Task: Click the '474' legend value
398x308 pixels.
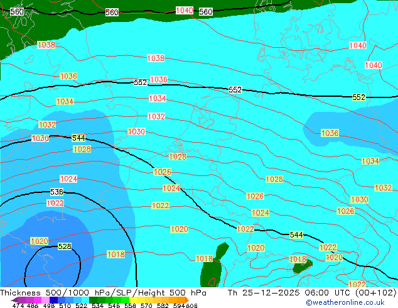Action: coord(18,305)
